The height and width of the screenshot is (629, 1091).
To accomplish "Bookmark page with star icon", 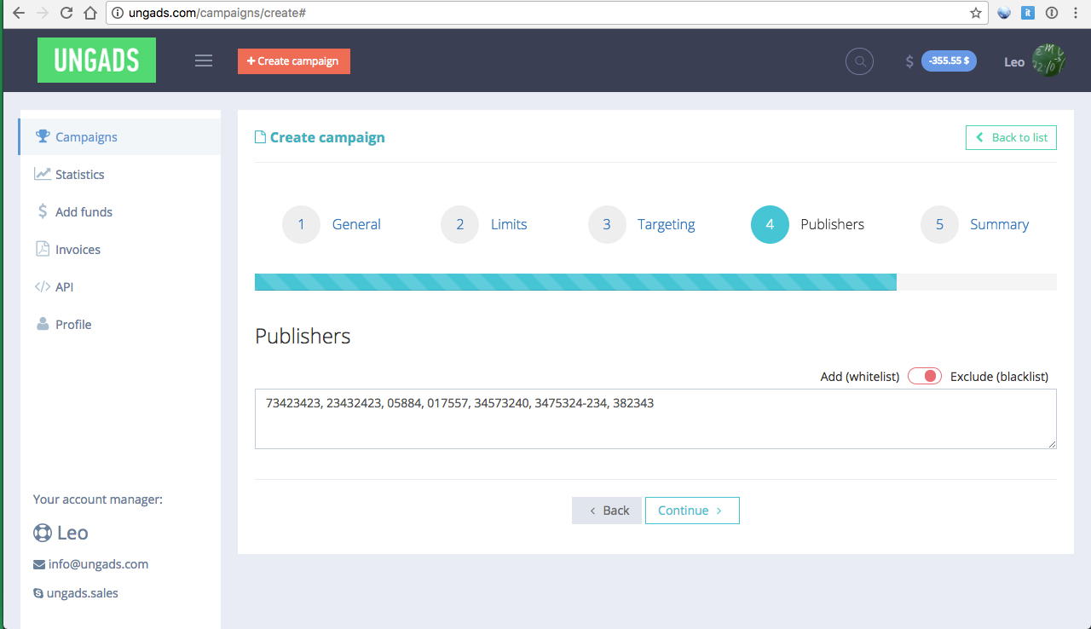I will point(976,13).
